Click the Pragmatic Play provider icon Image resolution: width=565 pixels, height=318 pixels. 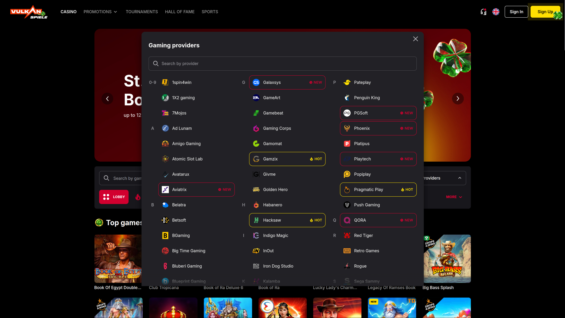347,190
